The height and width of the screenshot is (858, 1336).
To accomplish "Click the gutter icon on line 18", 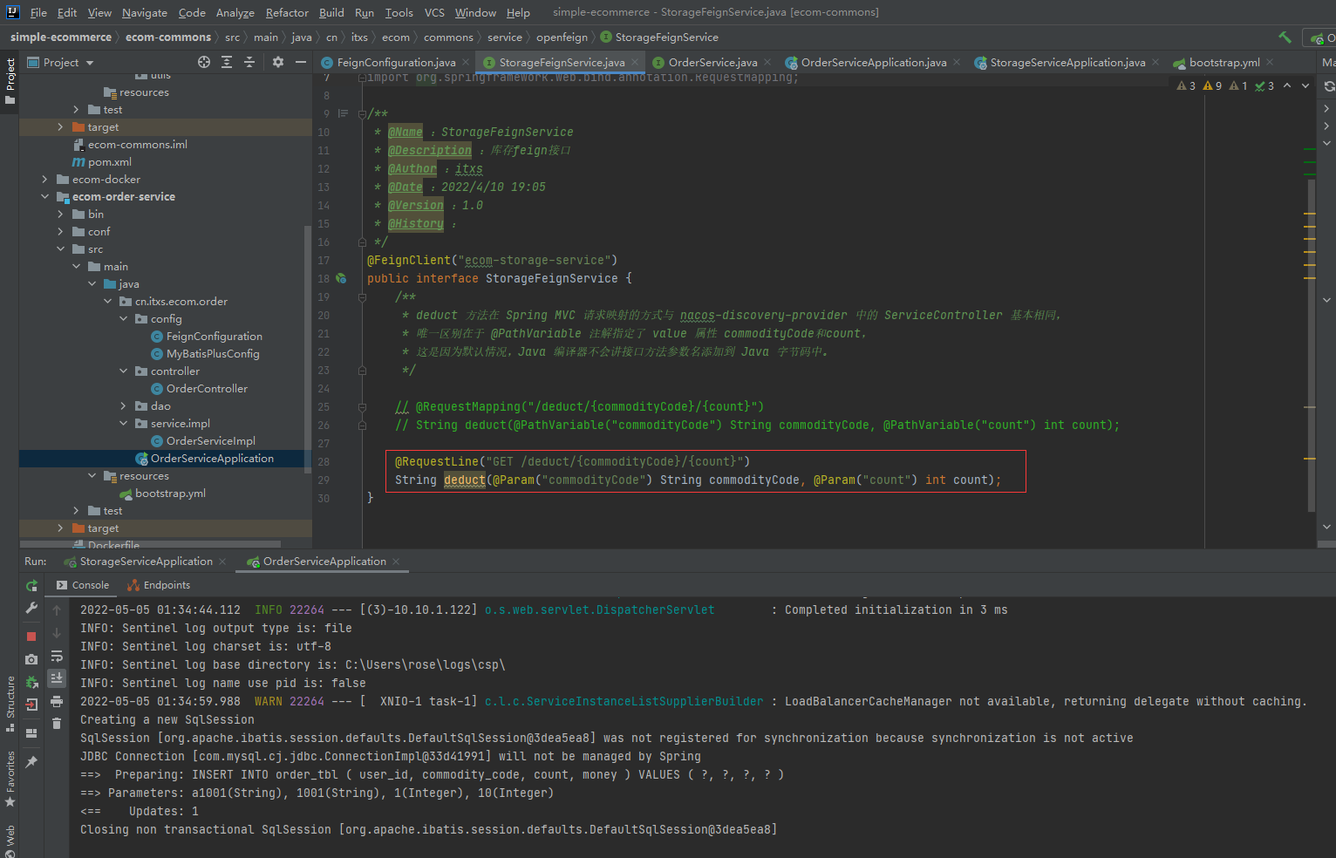I will (x=341, y=279).
